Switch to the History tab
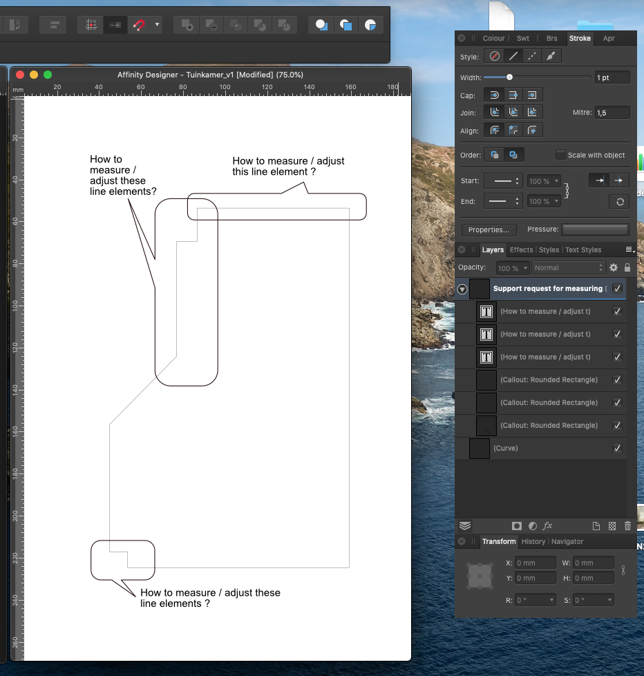644x676 pixels. pyautogui.click(x=533, y=541)
